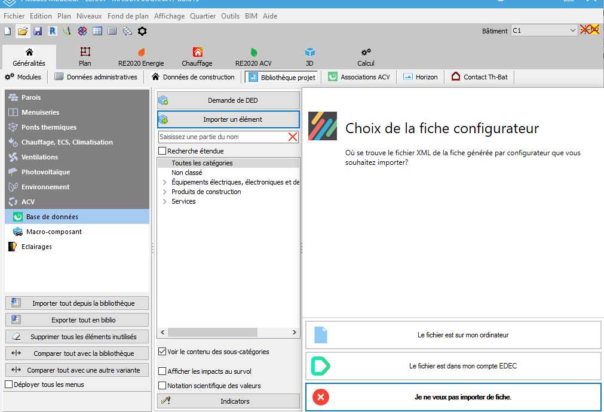Click the save floppy disk icon
The width and height of the screenshot is (604, 412).
(x=38, y=31)
